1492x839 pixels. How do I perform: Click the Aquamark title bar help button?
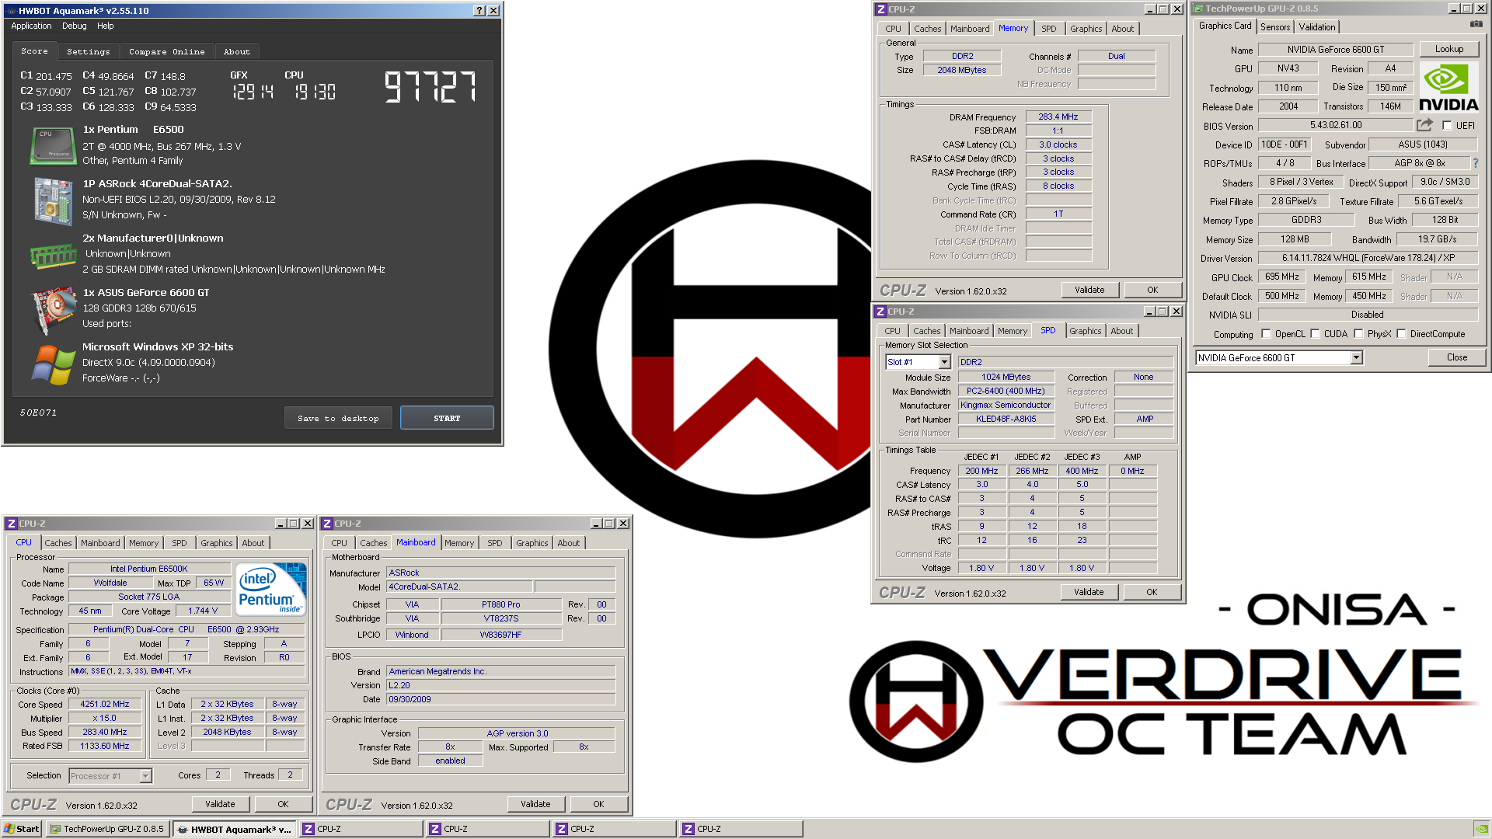tap(479, 11)
